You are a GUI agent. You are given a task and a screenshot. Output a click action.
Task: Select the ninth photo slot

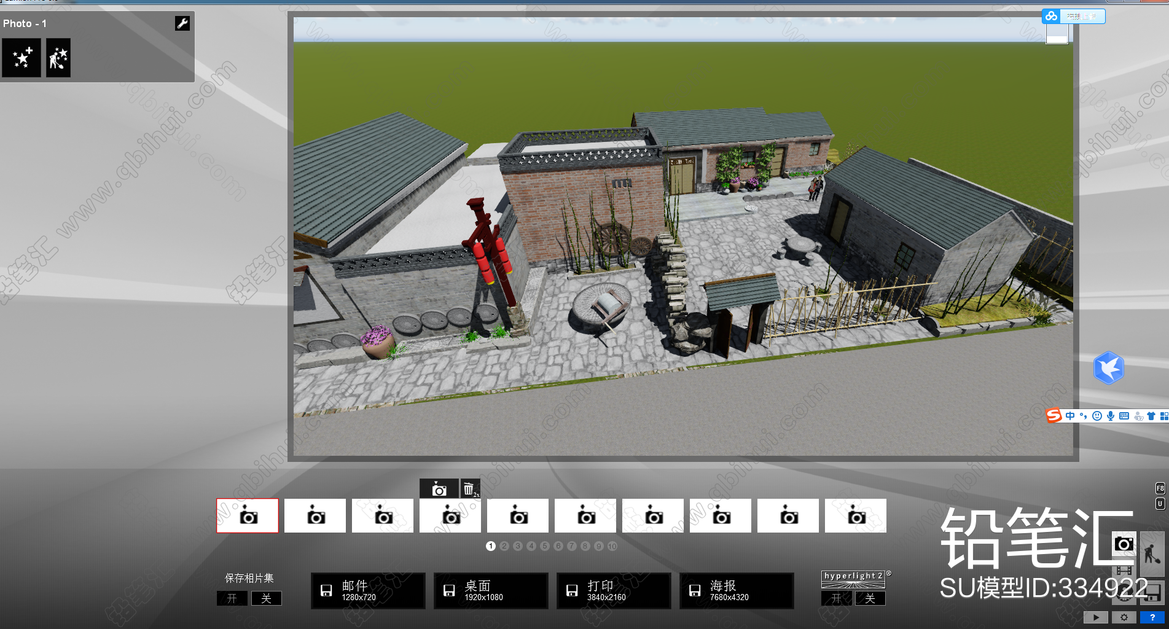(788, 515)
